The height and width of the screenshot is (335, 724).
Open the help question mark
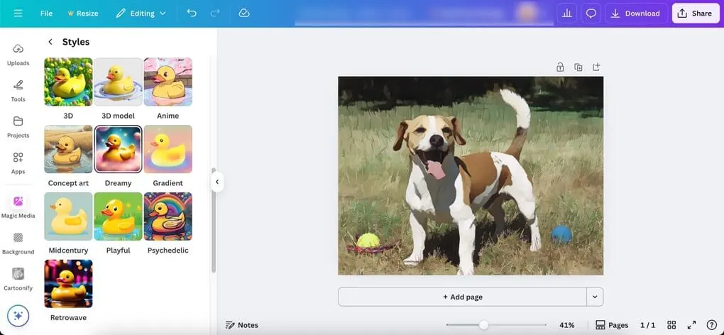[711, 325]
